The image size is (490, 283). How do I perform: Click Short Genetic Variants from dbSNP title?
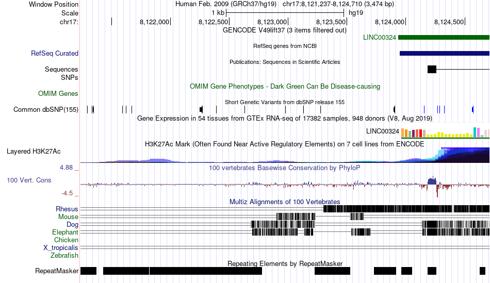(x=285, y=102)
